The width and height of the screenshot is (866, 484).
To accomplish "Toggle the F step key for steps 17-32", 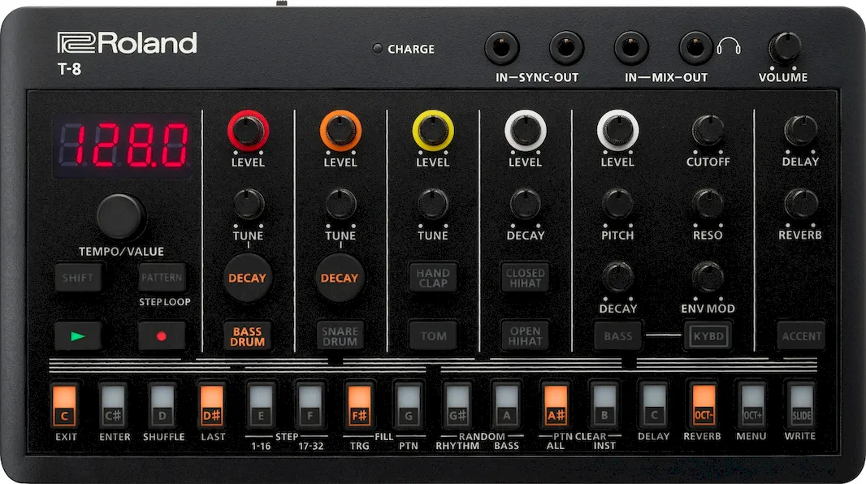I will pos(310,405).
